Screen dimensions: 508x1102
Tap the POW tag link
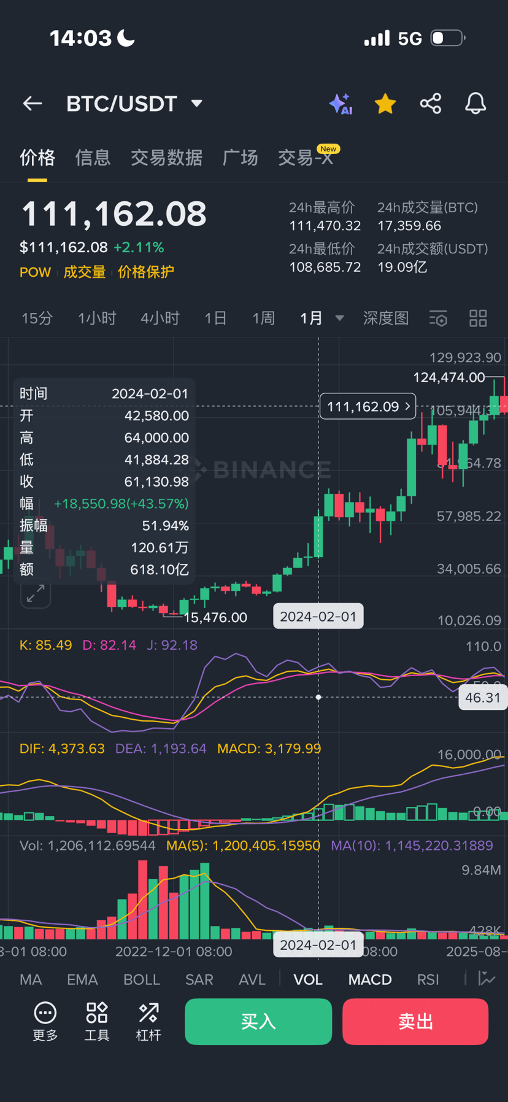[x=35, y=272]
